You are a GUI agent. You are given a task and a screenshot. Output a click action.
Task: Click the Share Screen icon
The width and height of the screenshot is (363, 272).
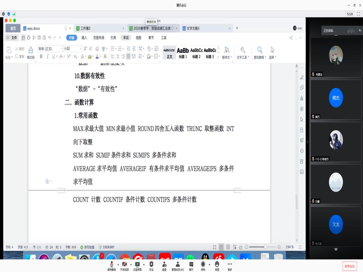(x=137, y=265)
